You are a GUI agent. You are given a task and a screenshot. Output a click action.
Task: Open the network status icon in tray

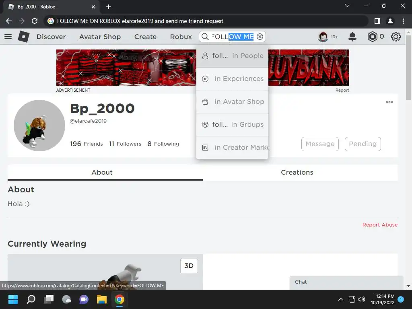tap(352, 299)
